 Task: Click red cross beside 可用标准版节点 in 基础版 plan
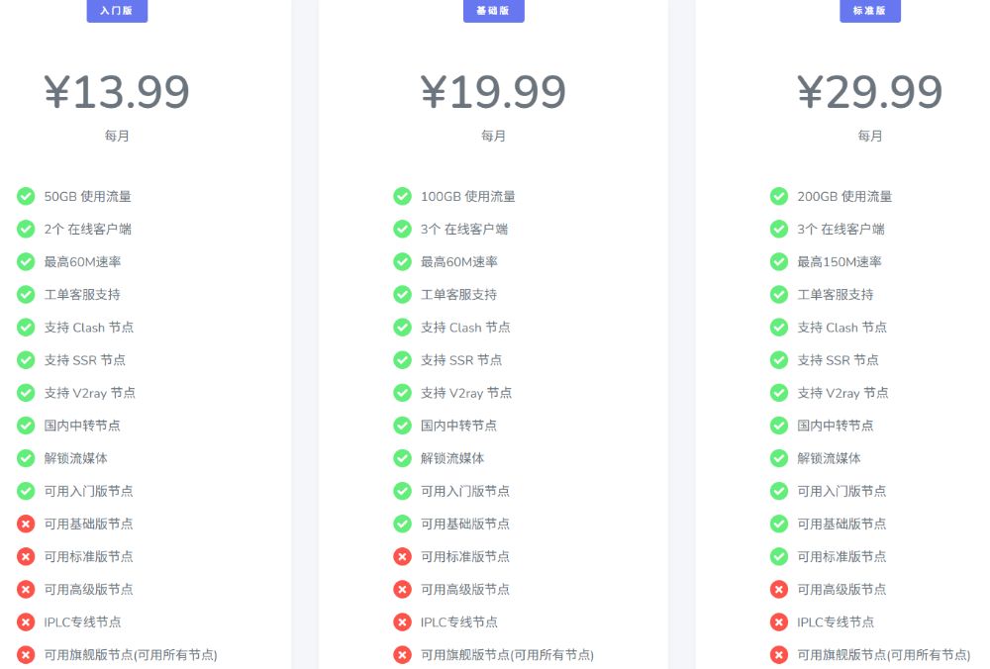(x=402, y=556)
